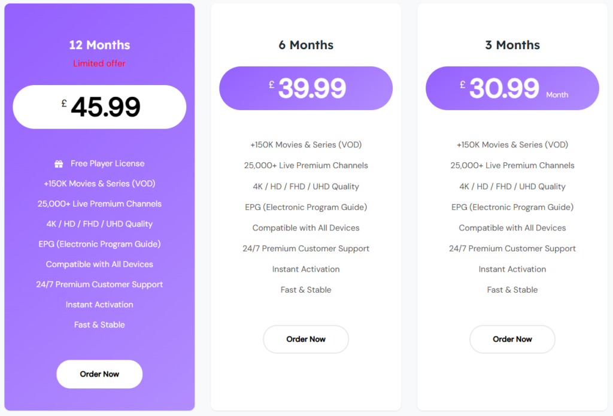Click 24/7 Premium Customer Support in 12 Months card
Screen dimensions: 613x416
[x=99, y=284]
